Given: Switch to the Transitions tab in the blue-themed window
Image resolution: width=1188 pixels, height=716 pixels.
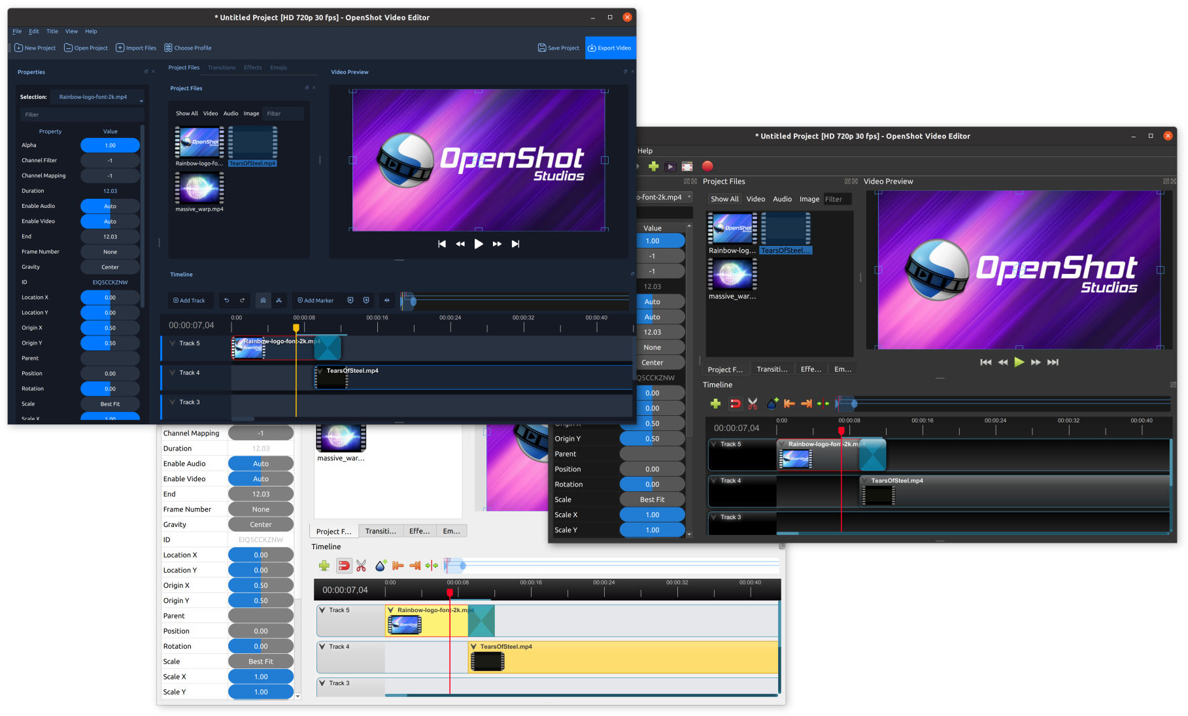Looking at the screenshot, I should 222,67.
